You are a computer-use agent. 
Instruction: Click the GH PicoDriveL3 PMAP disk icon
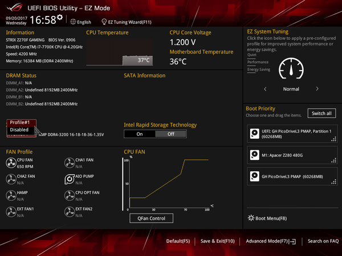(x=255, y=176)
